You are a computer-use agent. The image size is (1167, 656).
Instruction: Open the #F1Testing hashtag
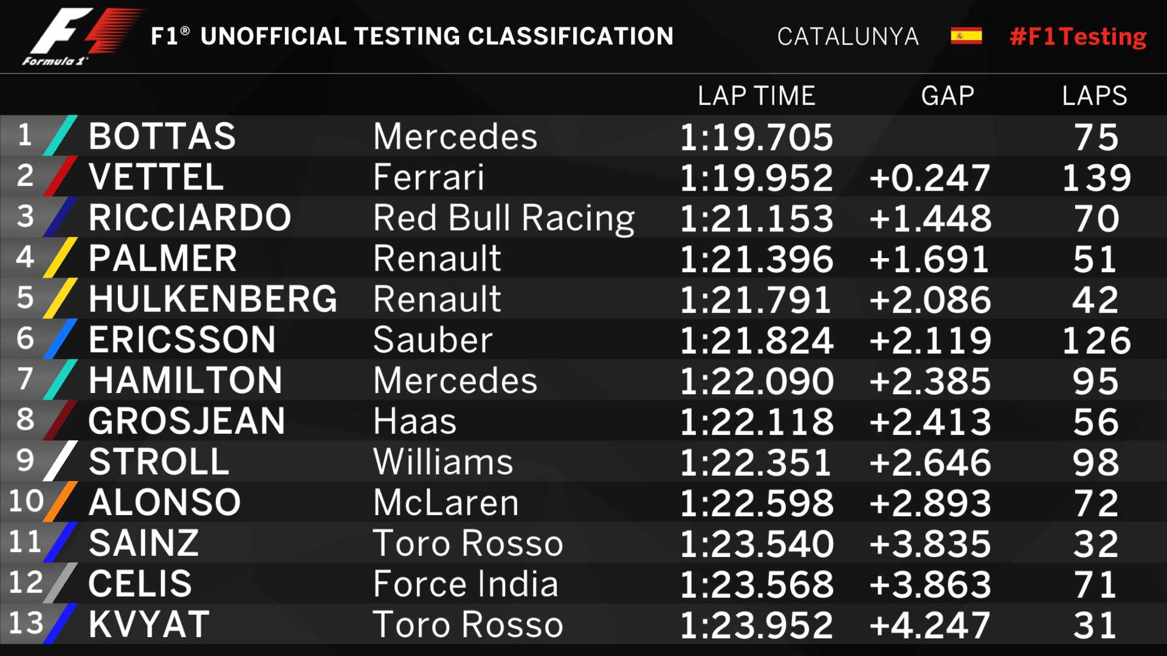coord(1078,36)
